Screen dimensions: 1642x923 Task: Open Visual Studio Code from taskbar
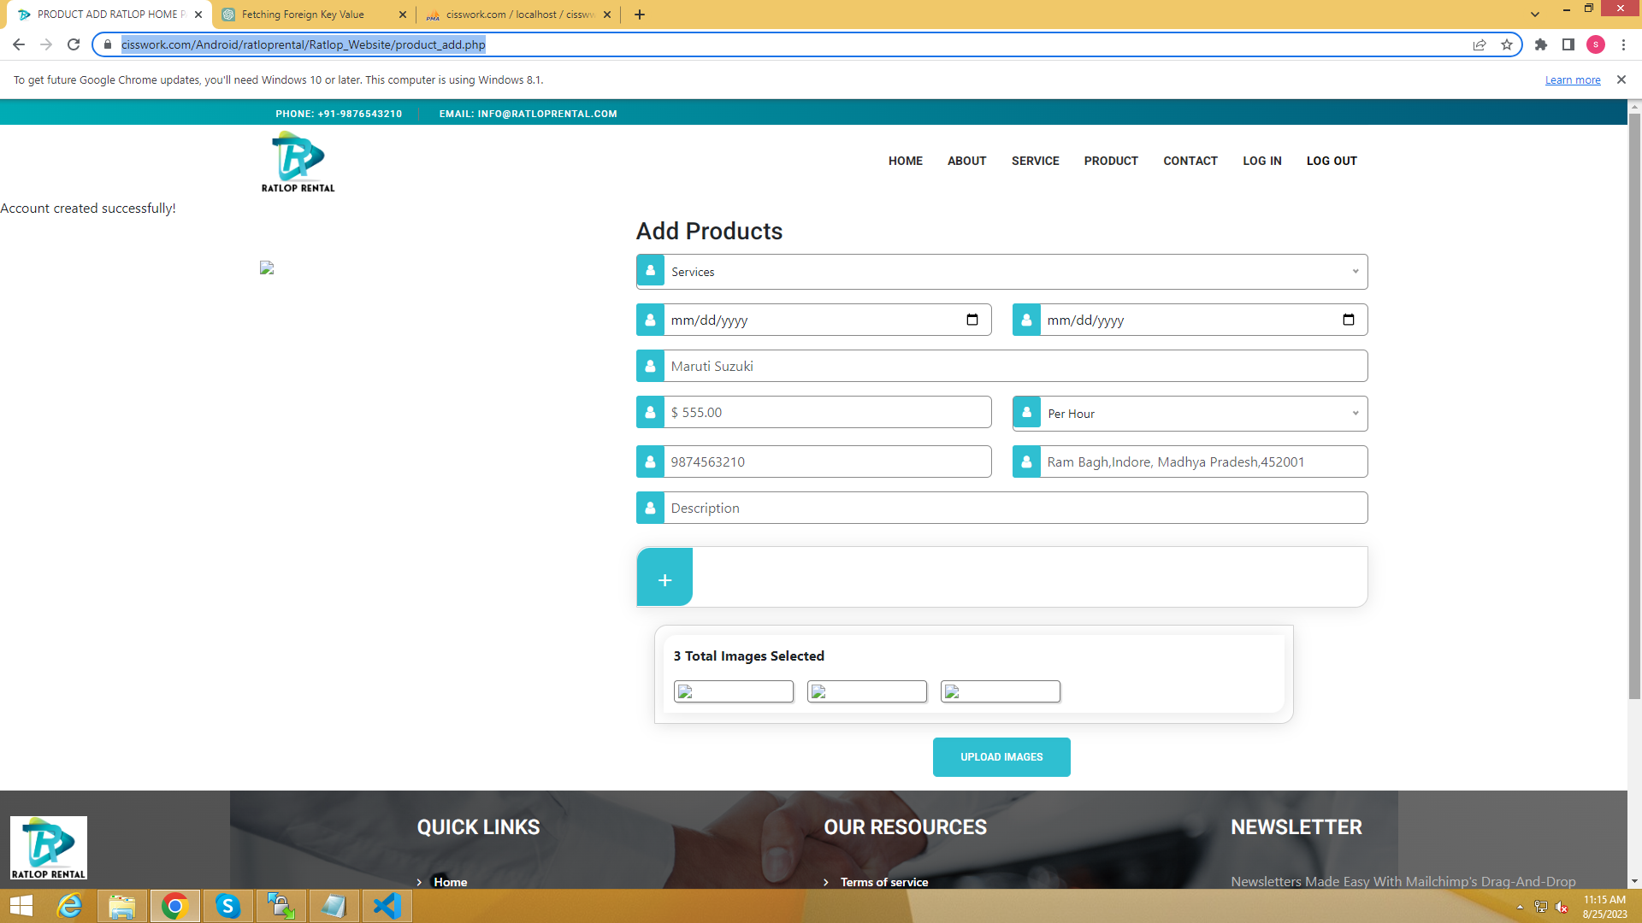click(x=387, y=906)
